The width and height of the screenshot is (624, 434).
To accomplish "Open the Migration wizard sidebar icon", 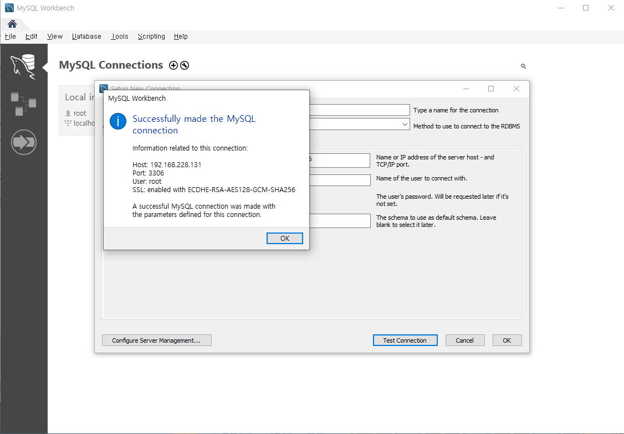I will coord(24,142).
